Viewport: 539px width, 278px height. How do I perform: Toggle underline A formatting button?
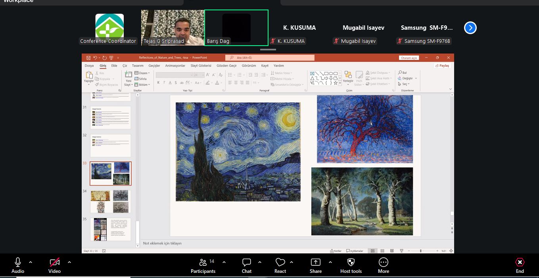click(x=170, y=82)
